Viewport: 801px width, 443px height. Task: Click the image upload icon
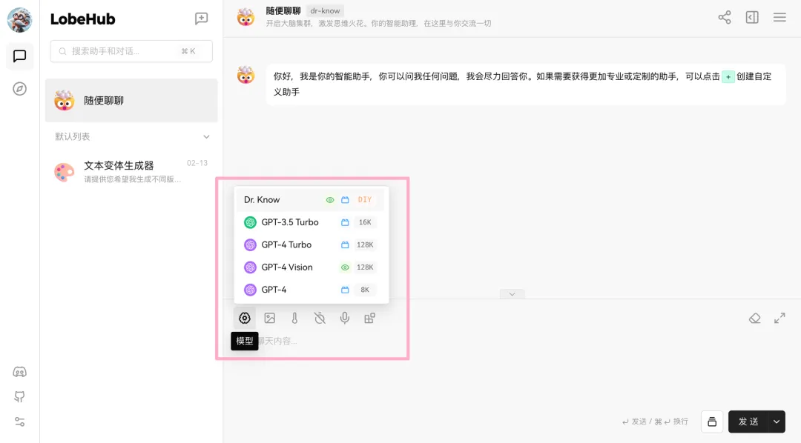tap(270, 318)
